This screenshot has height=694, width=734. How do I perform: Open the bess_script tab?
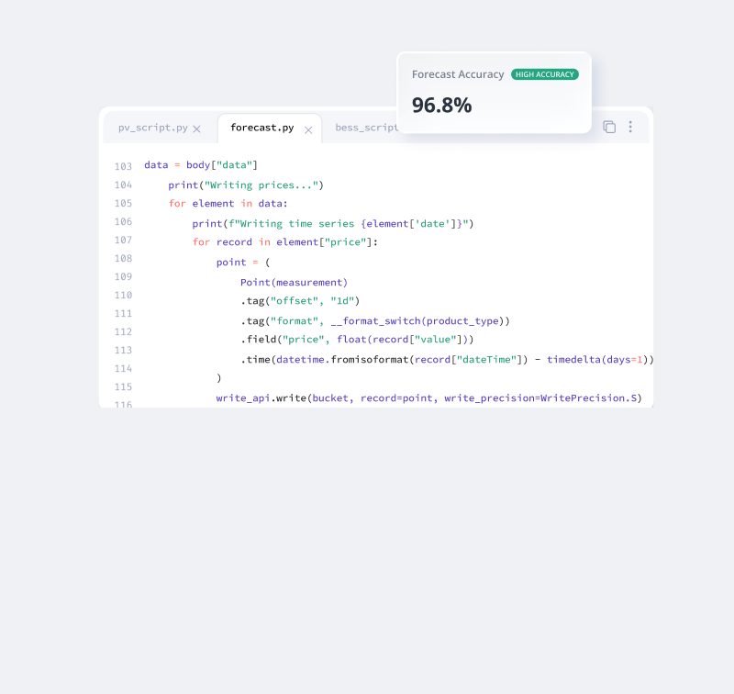366,128
